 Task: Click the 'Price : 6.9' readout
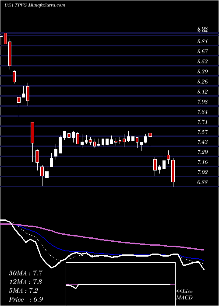pos(26,299)
